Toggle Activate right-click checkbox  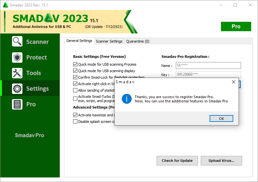(x=75, y=84)
